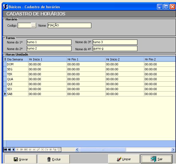
Task: Select Hr Fim 1 cell for QUA
Action: click(86, 79)
